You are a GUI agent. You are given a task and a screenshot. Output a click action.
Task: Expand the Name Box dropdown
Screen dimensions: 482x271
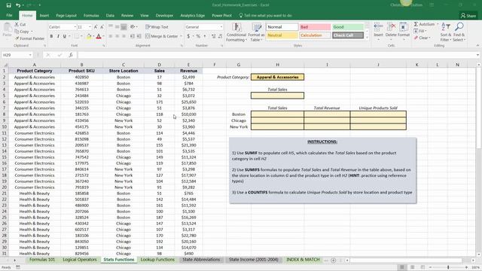pos(30,55)
